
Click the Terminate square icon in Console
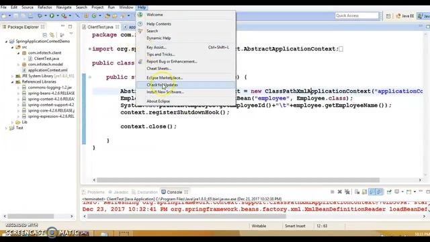pos(333,192)
